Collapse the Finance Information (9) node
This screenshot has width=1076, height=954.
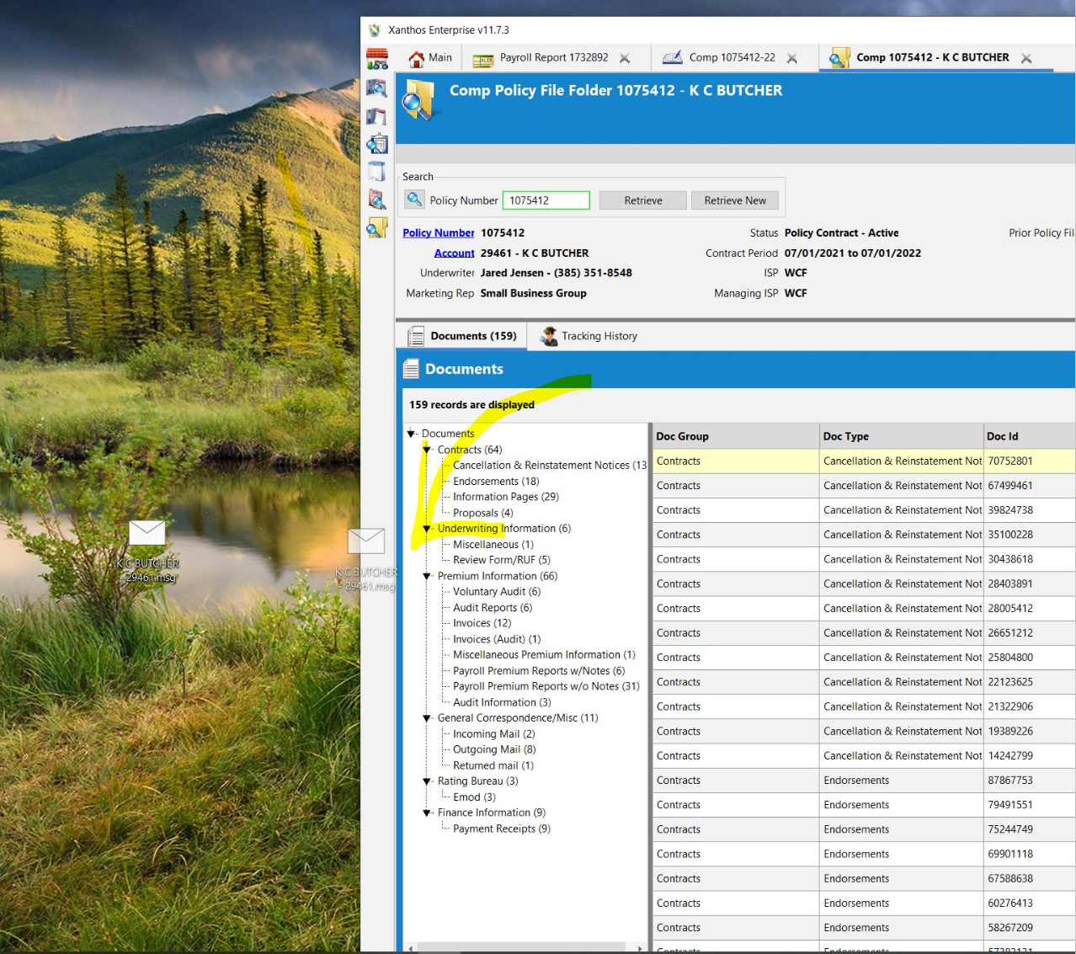427,813
